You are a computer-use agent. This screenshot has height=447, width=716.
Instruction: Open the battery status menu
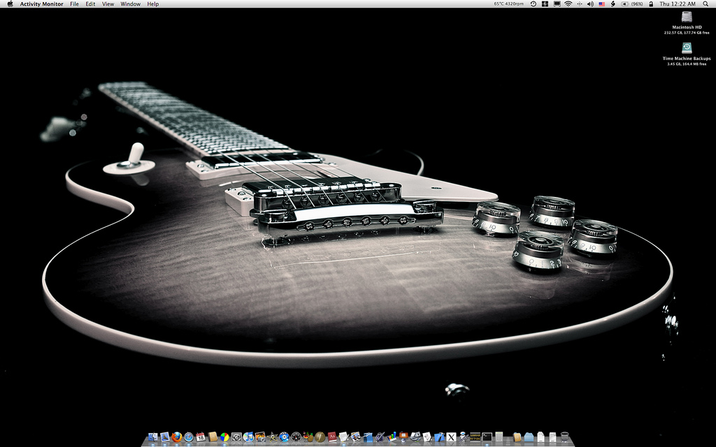click(632, 3)
